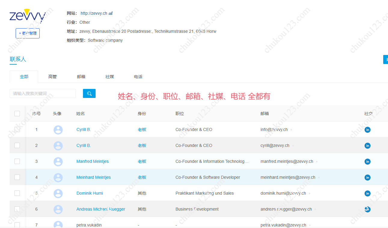Click status dot after manfred.meintjes@zevvy.ch
Screen dimensions: 388x228
[x=317, y=162]
